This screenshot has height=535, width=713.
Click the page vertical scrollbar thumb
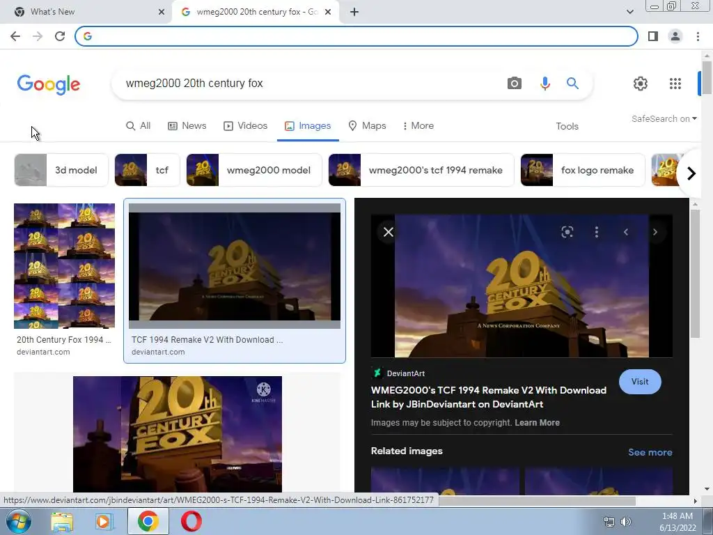707,77
